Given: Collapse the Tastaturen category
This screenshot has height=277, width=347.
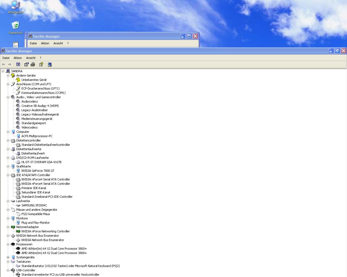Looking at the screenshot, I should [8, 262].
